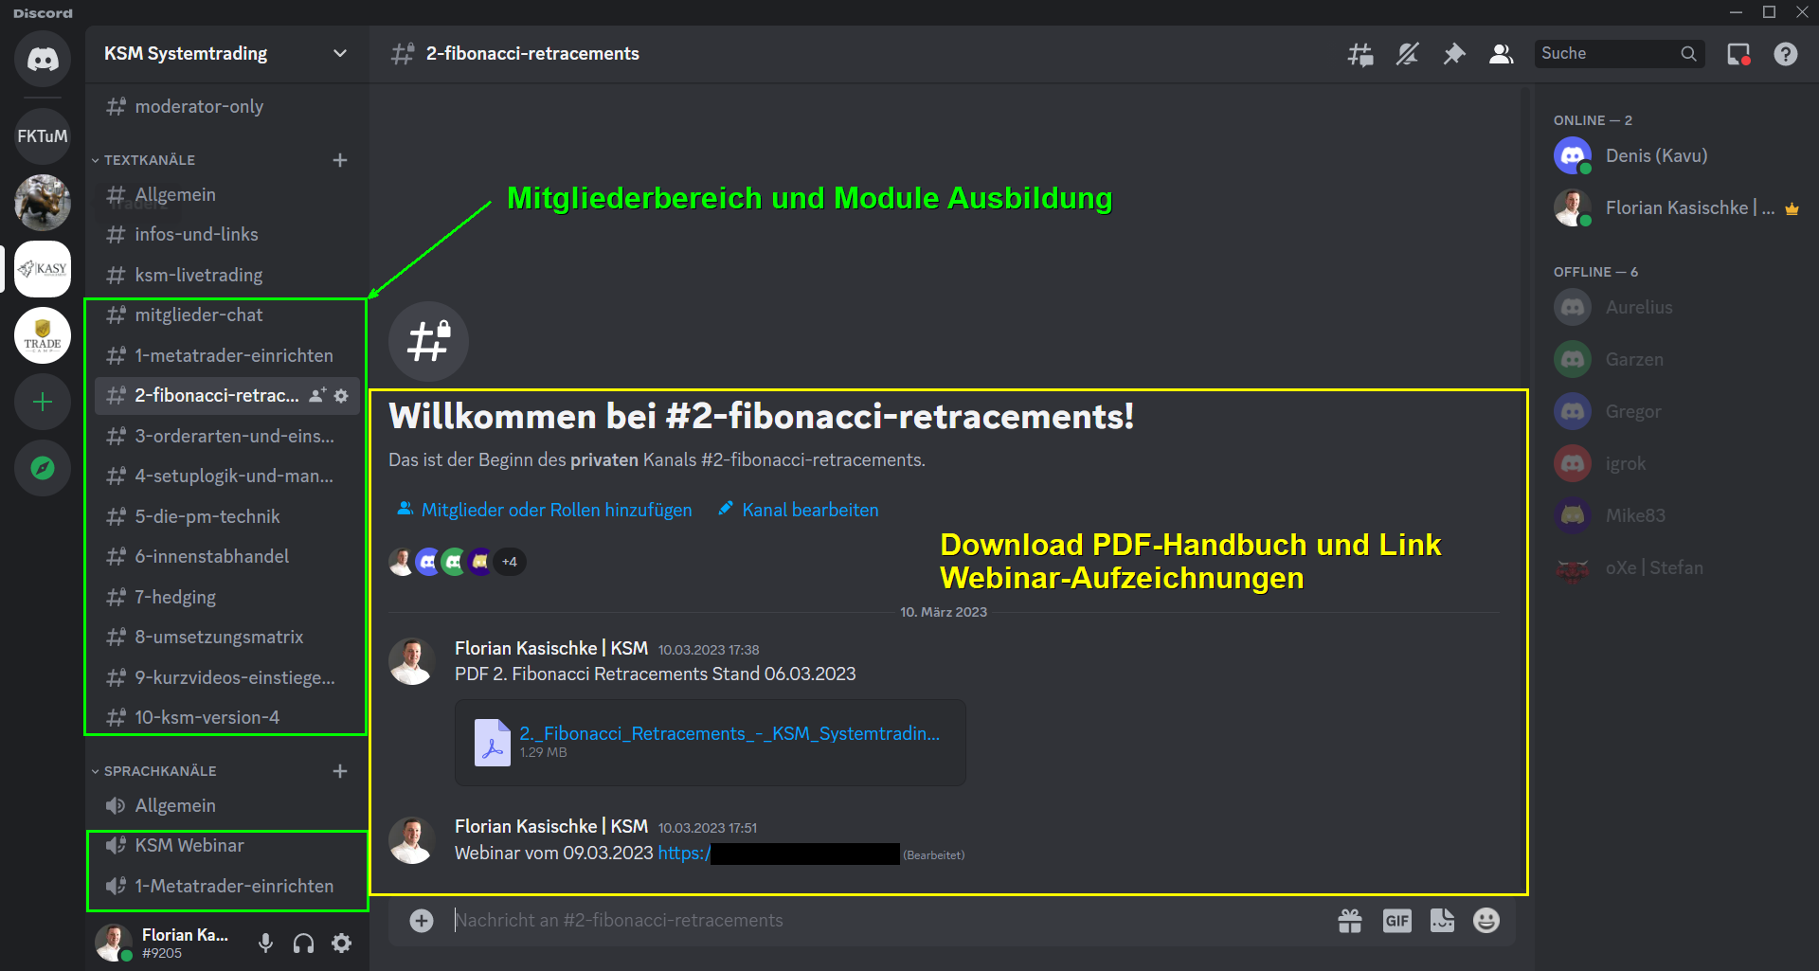Open the Trade Camp server
This screenshot has width=1819, height=971.
click(x=43, y=335)
